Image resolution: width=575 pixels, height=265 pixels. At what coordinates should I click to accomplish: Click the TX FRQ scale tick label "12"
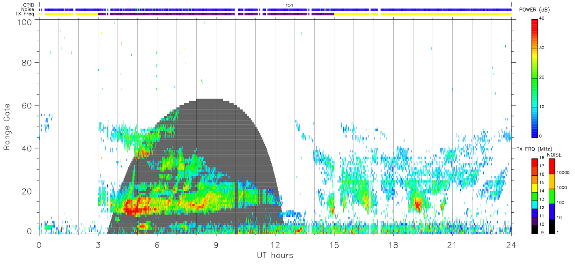pos(542,208)
